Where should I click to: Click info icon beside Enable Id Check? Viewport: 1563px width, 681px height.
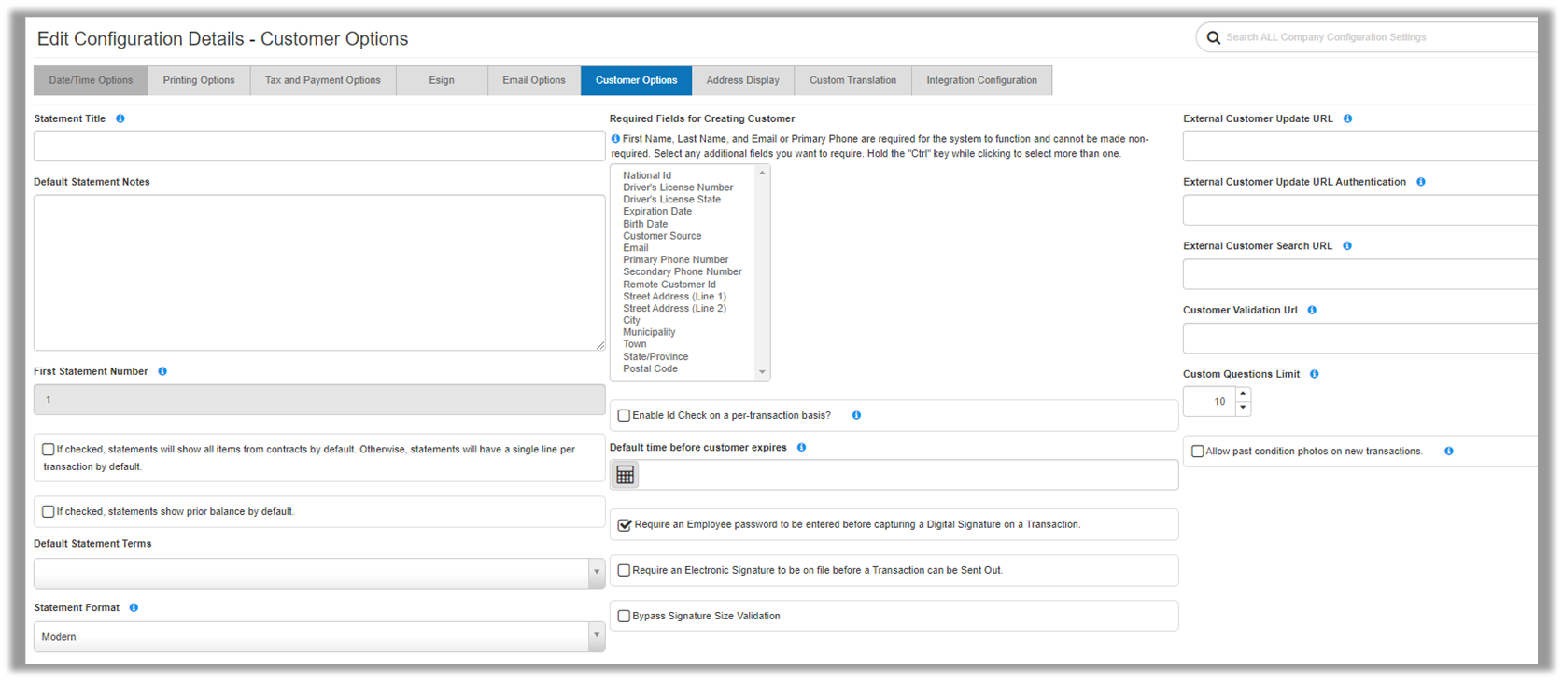point(856,415)
